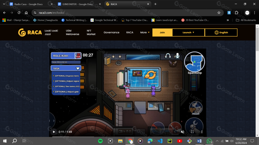Open the browser downloads icon
259x145 pixels.
tap(229, 13)
